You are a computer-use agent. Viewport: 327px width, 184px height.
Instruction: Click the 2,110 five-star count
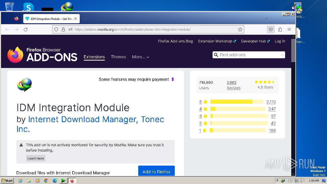point(271,102)
